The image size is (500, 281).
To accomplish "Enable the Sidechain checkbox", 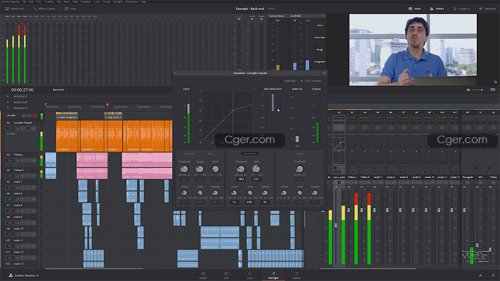I will (x=281, y=81).
